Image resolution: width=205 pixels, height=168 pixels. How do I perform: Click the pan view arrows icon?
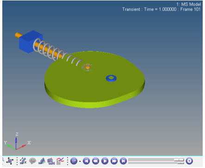coord(10,161)
